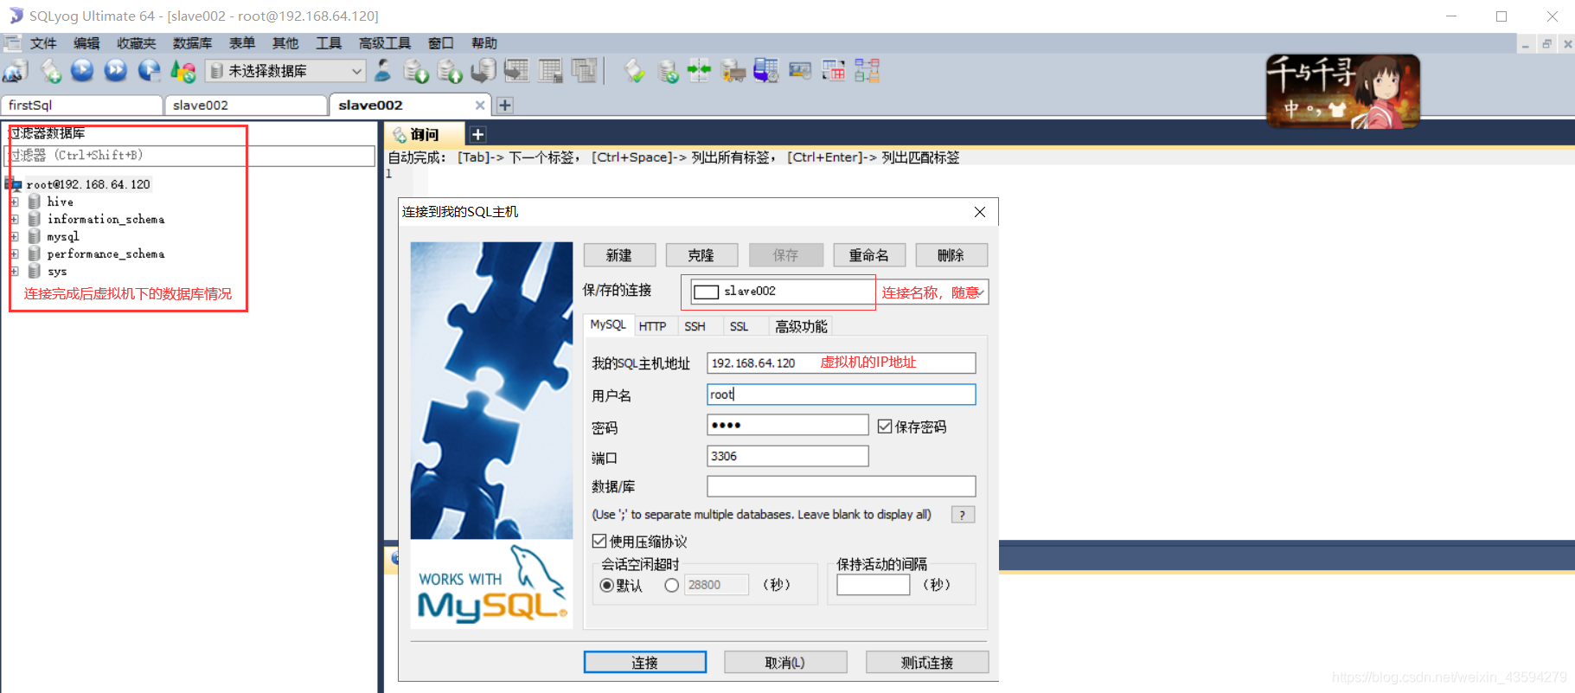Switch to the HTTP tab in dialog
Image resolution: width=1575 pixels, height=693 pixels.
click(652, 326)
